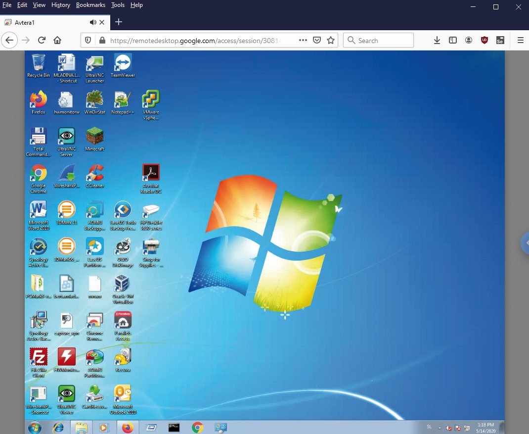Select the nvram file on the desktop
This screenshot has height=434, width=529.
[95, 287]
